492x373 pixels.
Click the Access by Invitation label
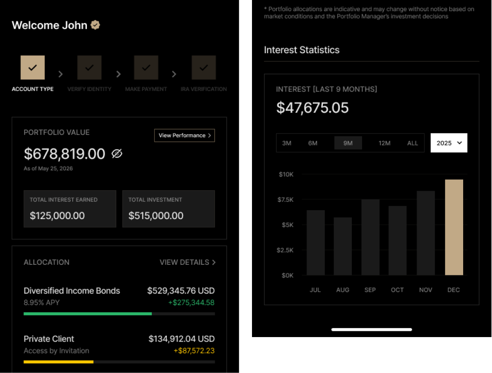pyautogui.click(x=56, y=351)
